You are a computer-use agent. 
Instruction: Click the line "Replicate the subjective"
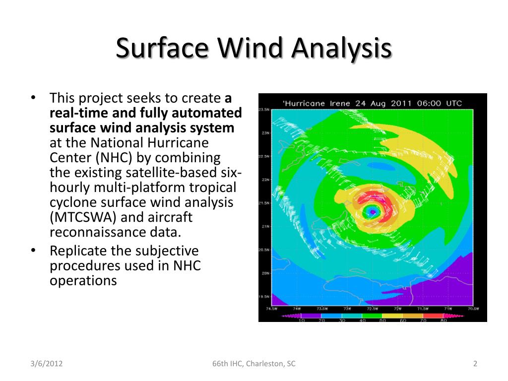[124, 251]
